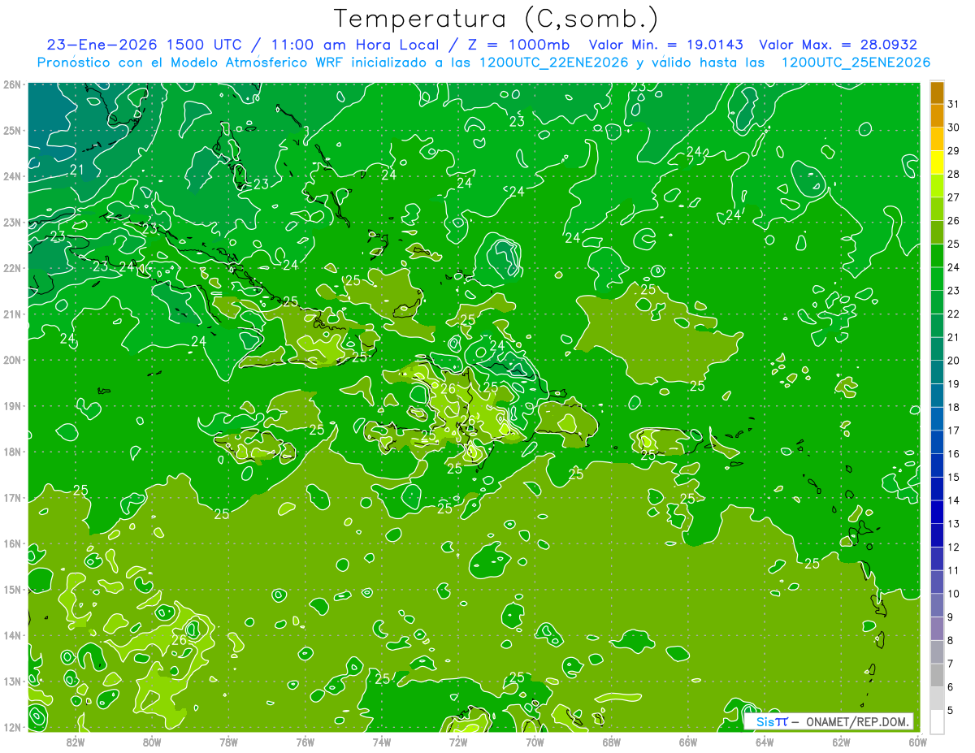Click the 64W longitude axis label
975x753 pixels.
pos(764,742)
